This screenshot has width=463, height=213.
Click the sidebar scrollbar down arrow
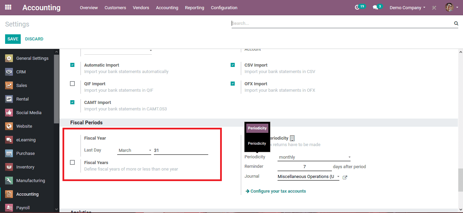[57, 210]
